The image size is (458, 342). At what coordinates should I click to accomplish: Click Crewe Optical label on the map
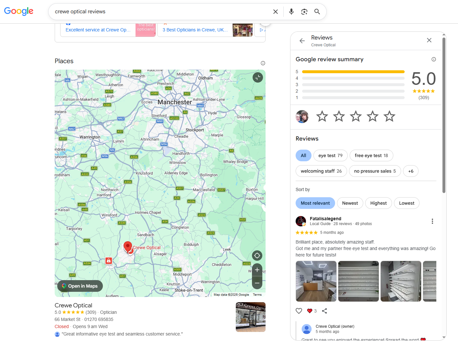click(x=147, y=247)
